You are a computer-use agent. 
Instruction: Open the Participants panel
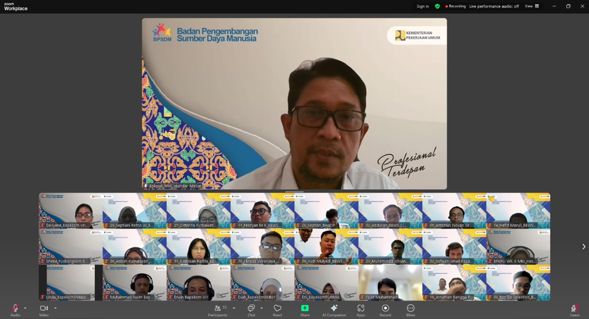pos(218,310)
